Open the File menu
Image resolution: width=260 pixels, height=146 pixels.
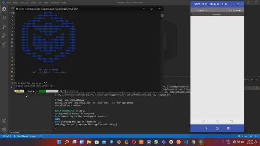coord(9,3)
